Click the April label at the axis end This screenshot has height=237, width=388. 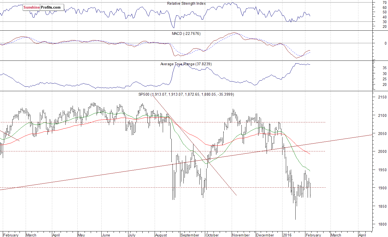[362, 235]
